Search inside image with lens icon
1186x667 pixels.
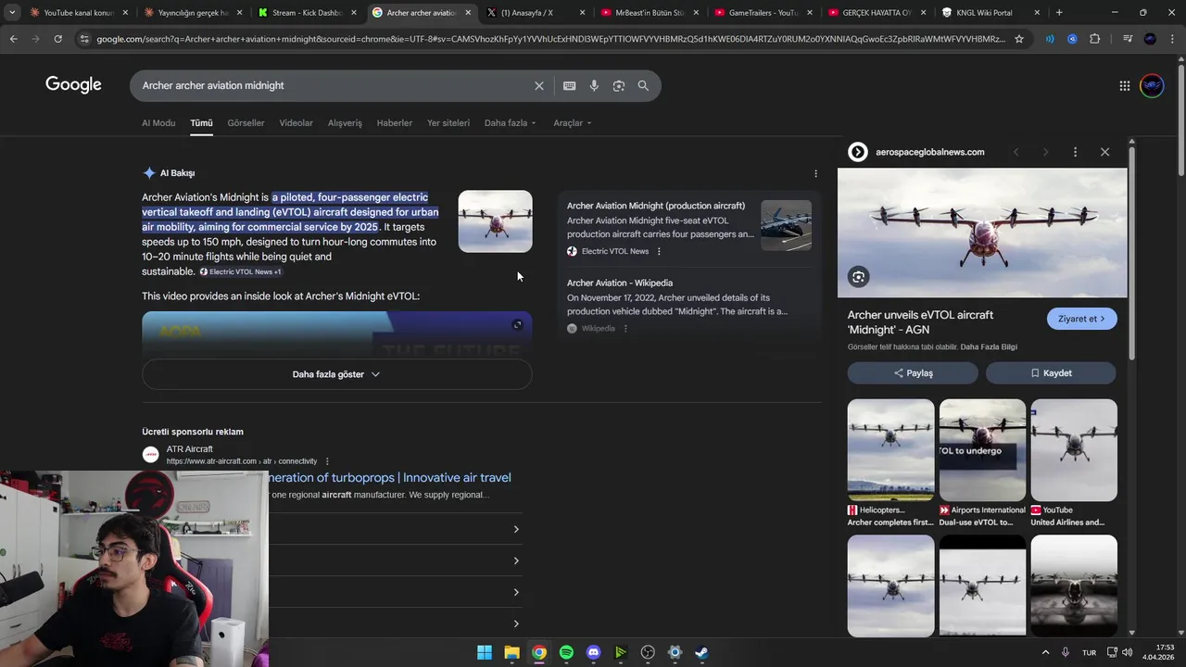pyautogui.click(x=858, y=276)
